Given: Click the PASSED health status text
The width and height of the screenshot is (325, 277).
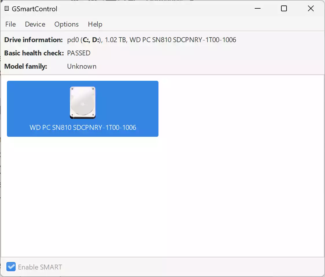Looking at the screenshot, I should pos(79,53).
